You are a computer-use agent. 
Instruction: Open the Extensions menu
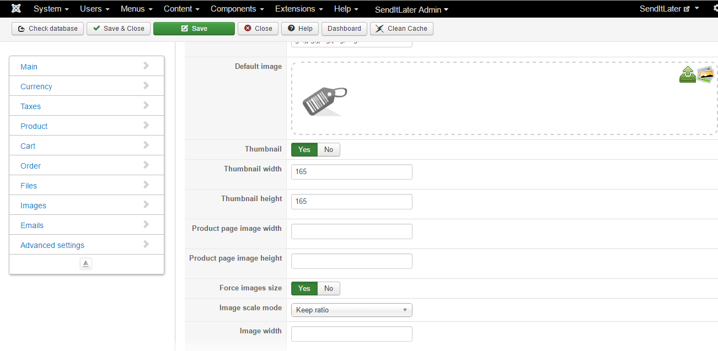[x=299, y=9]
